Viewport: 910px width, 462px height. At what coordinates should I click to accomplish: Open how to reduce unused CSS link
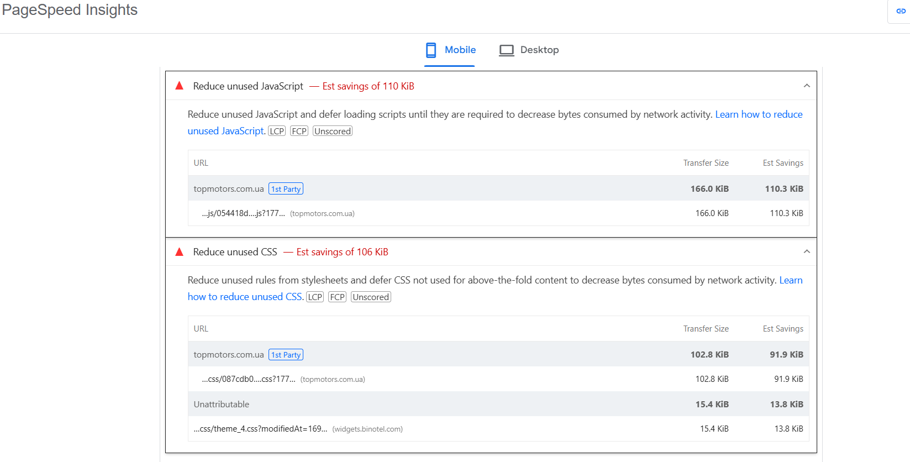coord(245,297)
